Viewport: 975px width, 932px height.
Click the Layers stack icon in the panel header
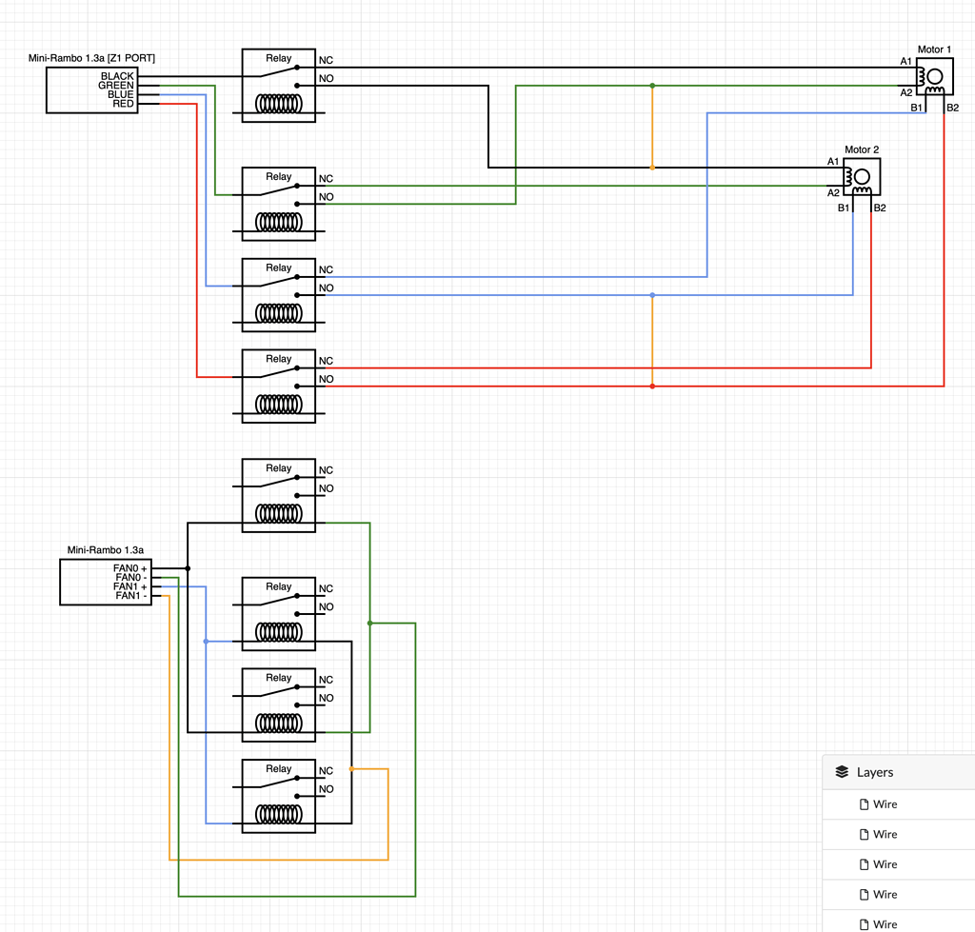(842, 772)
